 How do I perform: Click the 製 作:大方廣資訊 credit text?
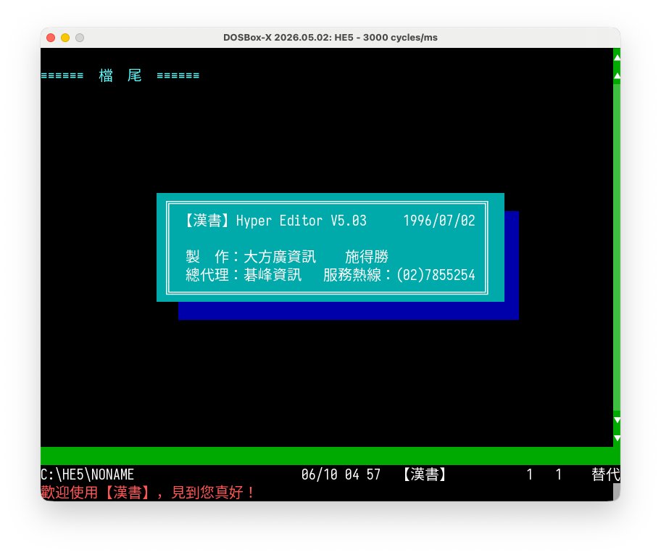[250, 257]
